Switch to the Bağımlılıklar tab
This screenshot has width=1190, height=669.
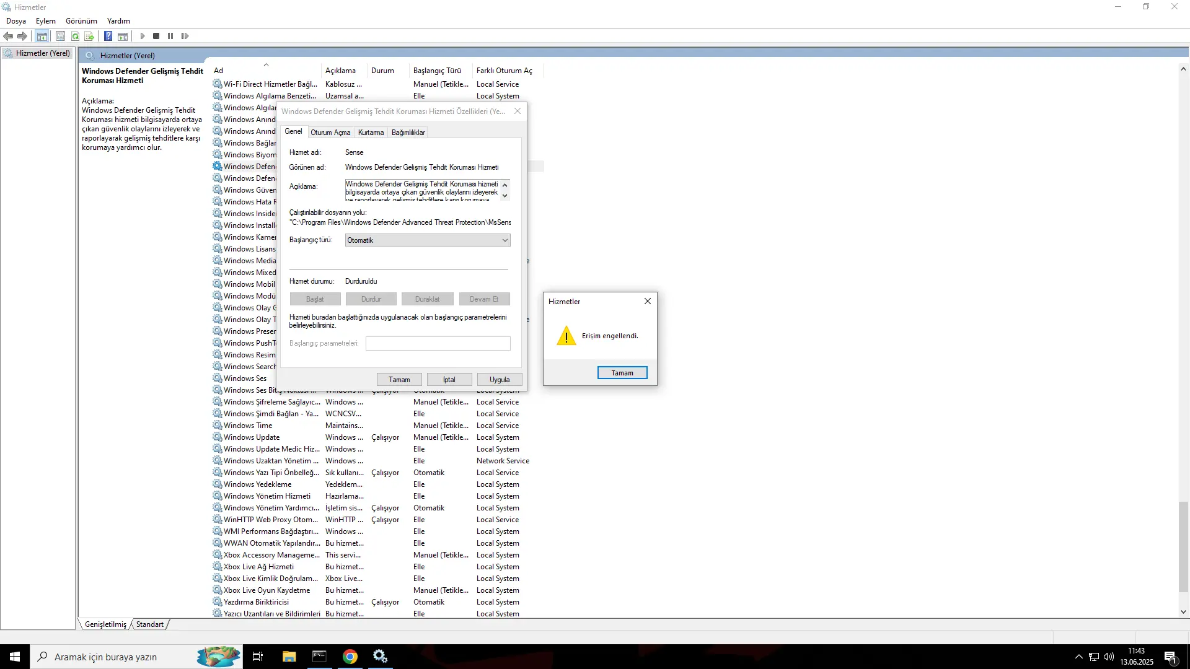[x=408, y=133]
